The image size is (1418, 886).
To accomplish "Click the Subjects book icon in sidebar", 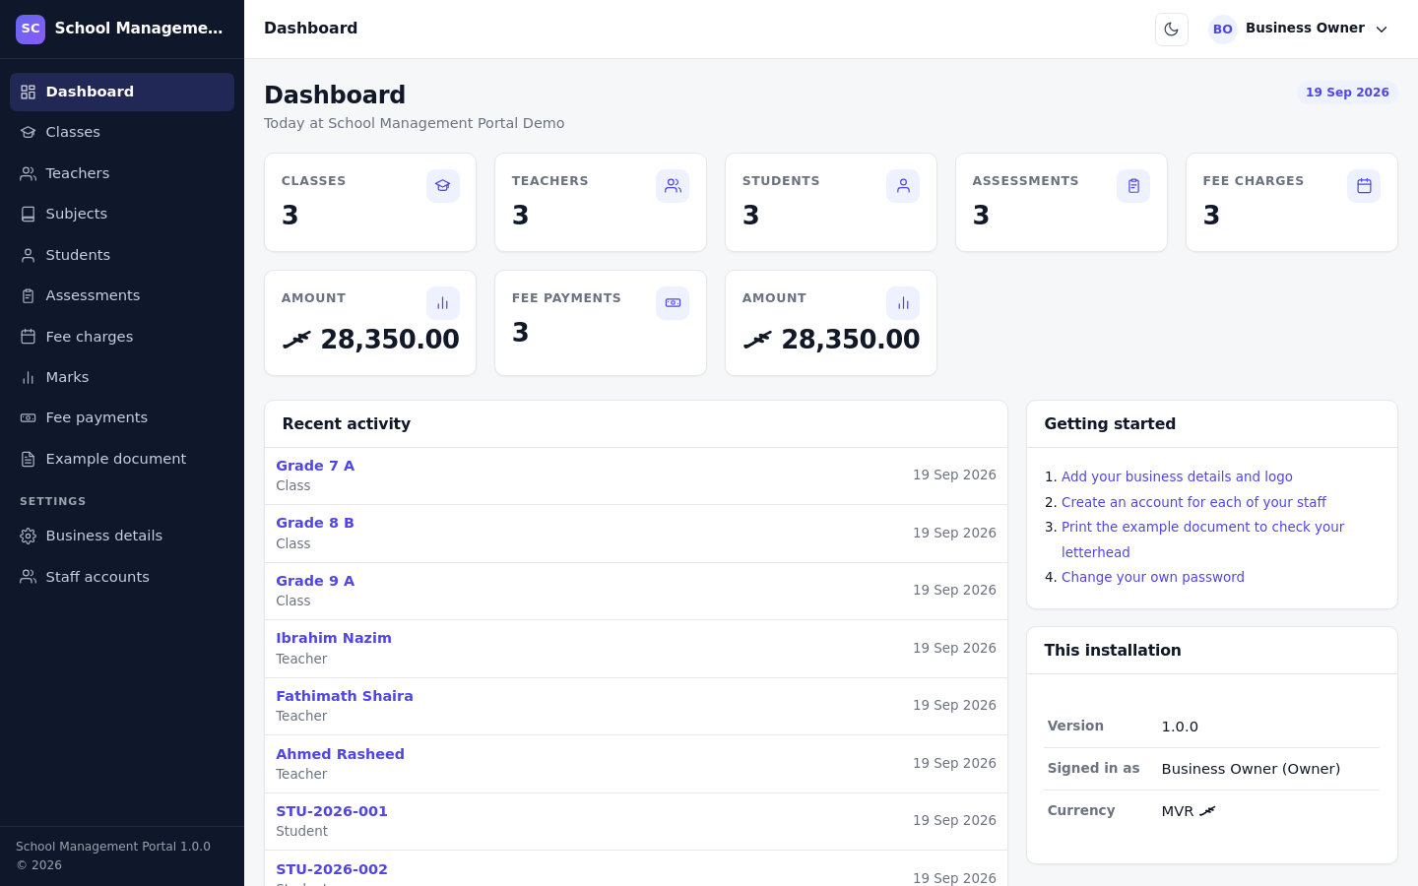I will [x=29, y=214].
